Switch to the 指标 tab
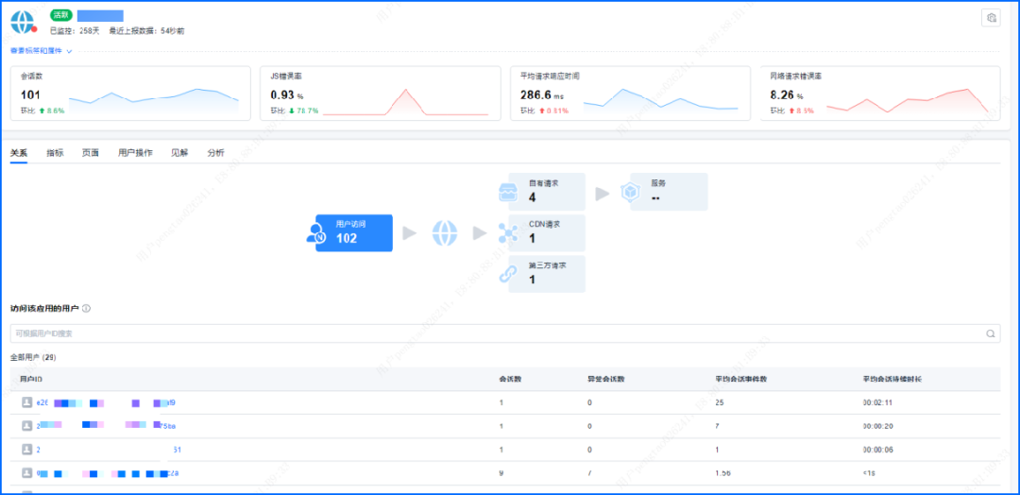1020x495 pixels. (55, 153)
